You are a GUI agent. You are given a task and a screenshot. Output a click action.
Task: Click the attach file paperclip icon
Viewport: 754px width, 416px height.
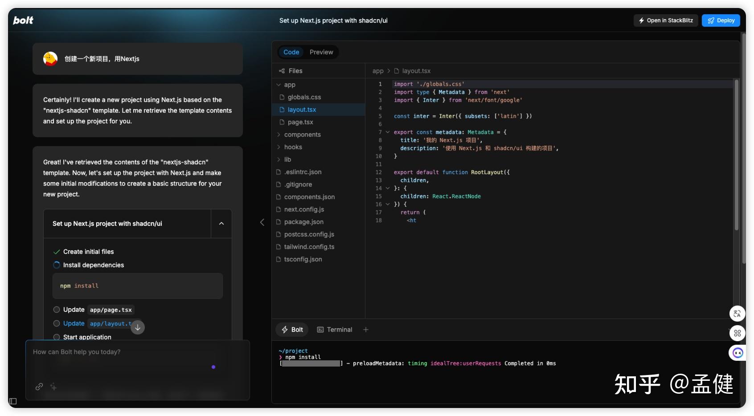39,386
